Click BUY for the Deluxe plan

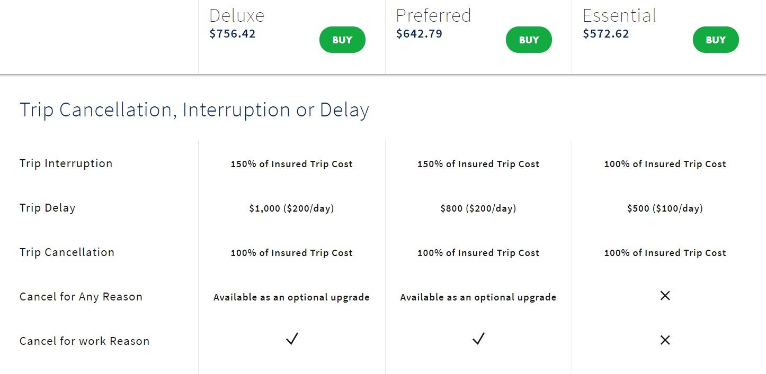coord(342,39)
